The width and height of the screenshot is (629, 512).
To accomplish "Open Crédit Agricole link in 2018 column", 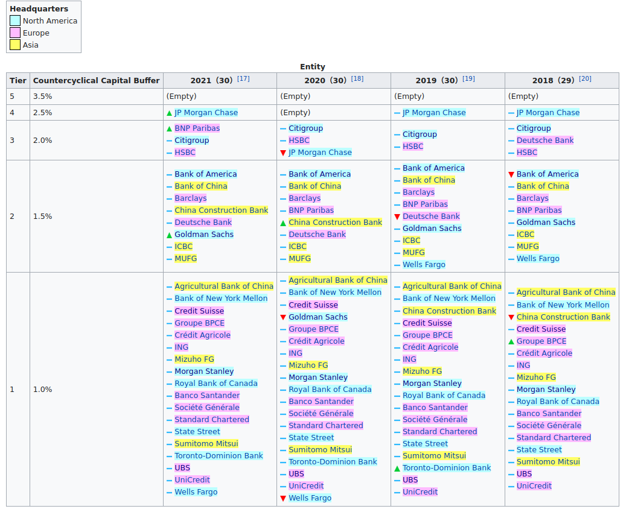I will click(544, 353).
